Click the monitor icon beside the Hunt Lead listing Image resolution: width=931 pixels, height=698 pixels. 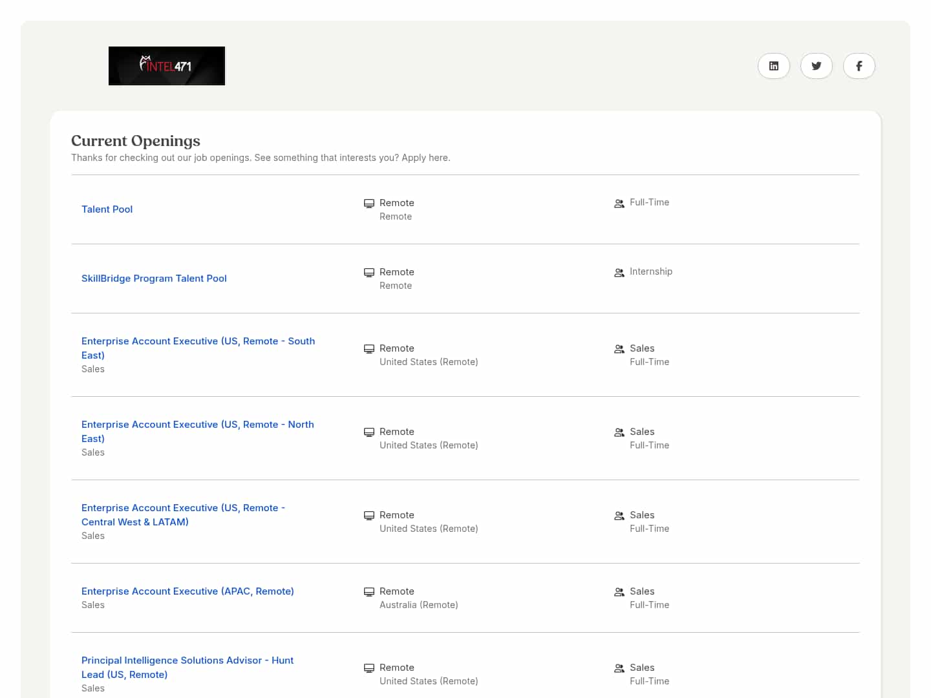click(369, 668)
